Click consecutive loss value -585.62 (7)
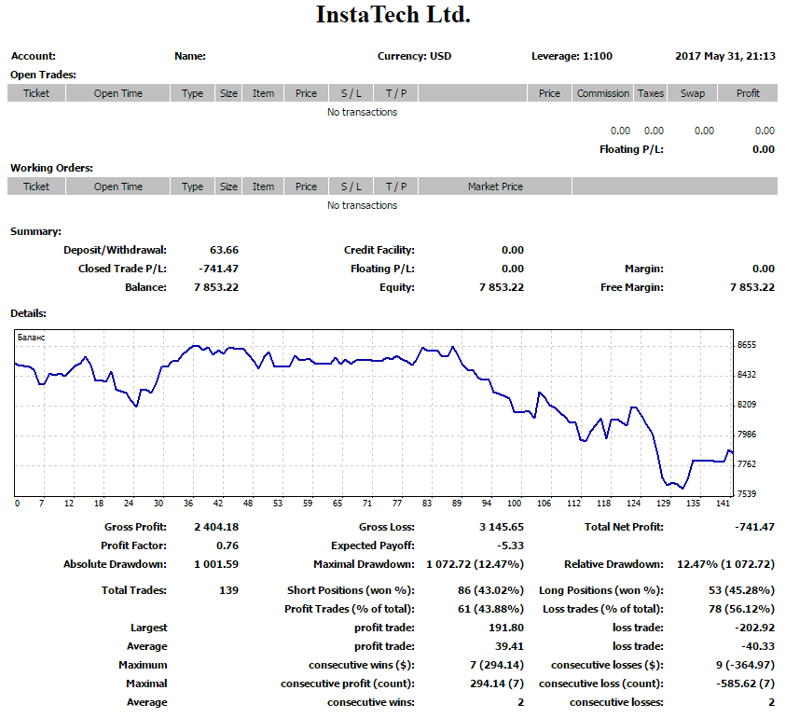The image size is (786, 718). (x=745, y=683)
